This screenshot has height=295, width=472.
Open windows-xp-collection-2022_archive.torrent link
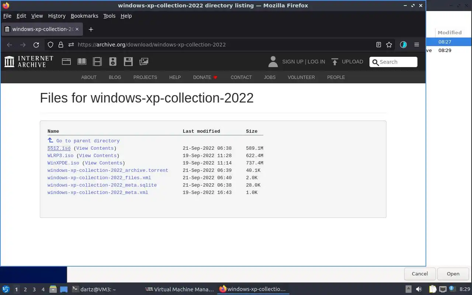coord(108,170)
